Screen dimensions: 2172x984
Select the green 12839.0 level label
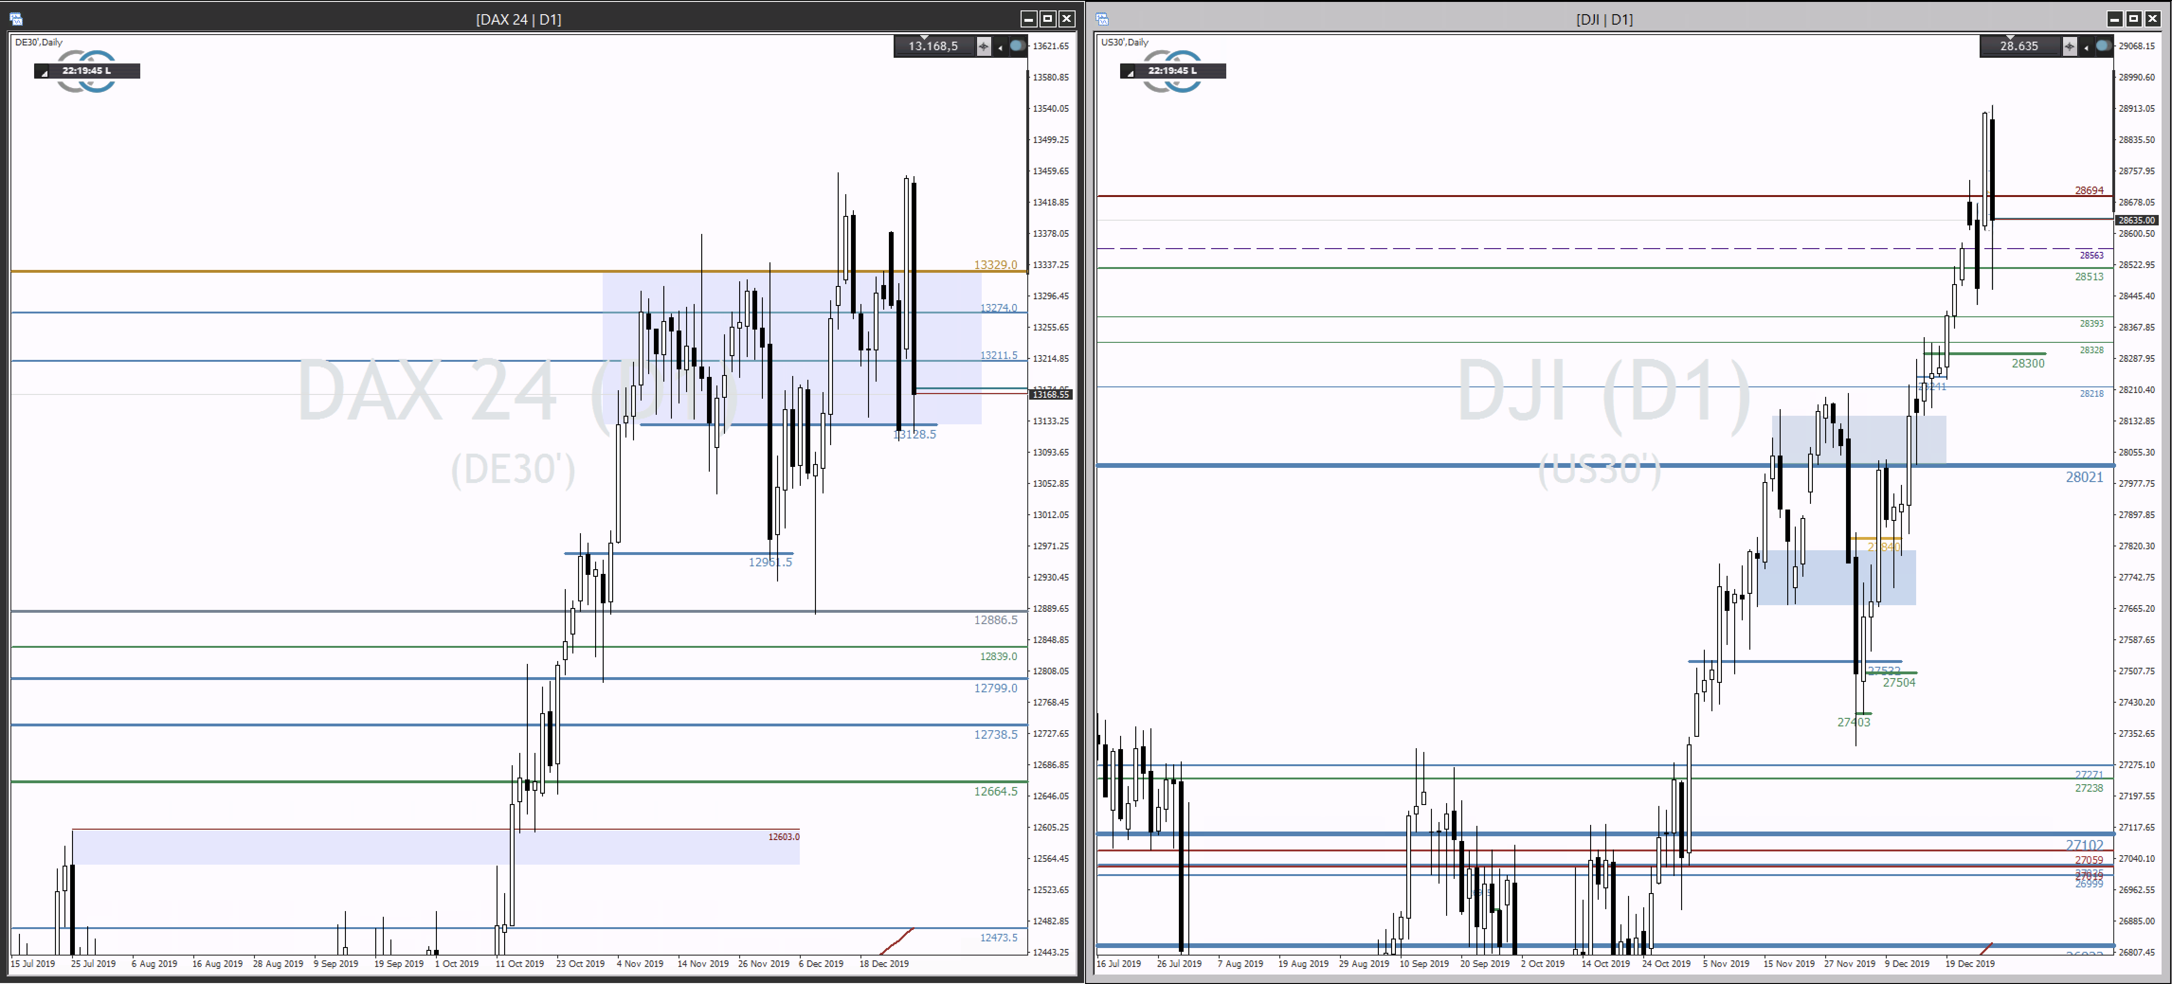pos(998,656)
